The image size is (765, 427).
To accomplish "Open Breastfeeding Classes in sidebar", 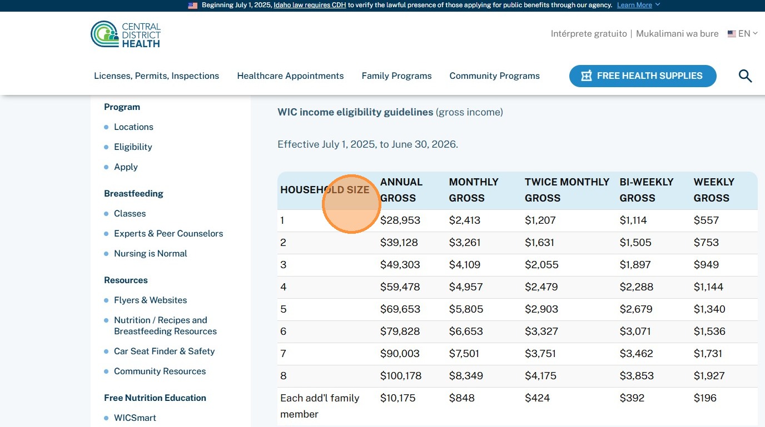I will [130, 214].
